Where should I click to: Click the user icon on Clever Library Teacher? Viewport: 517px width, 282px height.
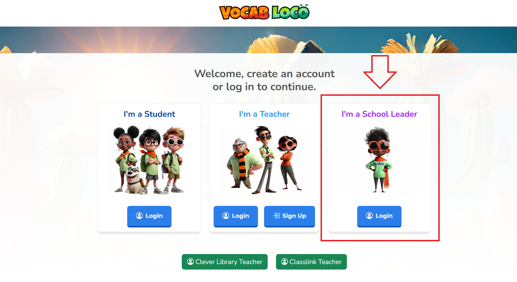pyautogui.click(x=190, y=262)
